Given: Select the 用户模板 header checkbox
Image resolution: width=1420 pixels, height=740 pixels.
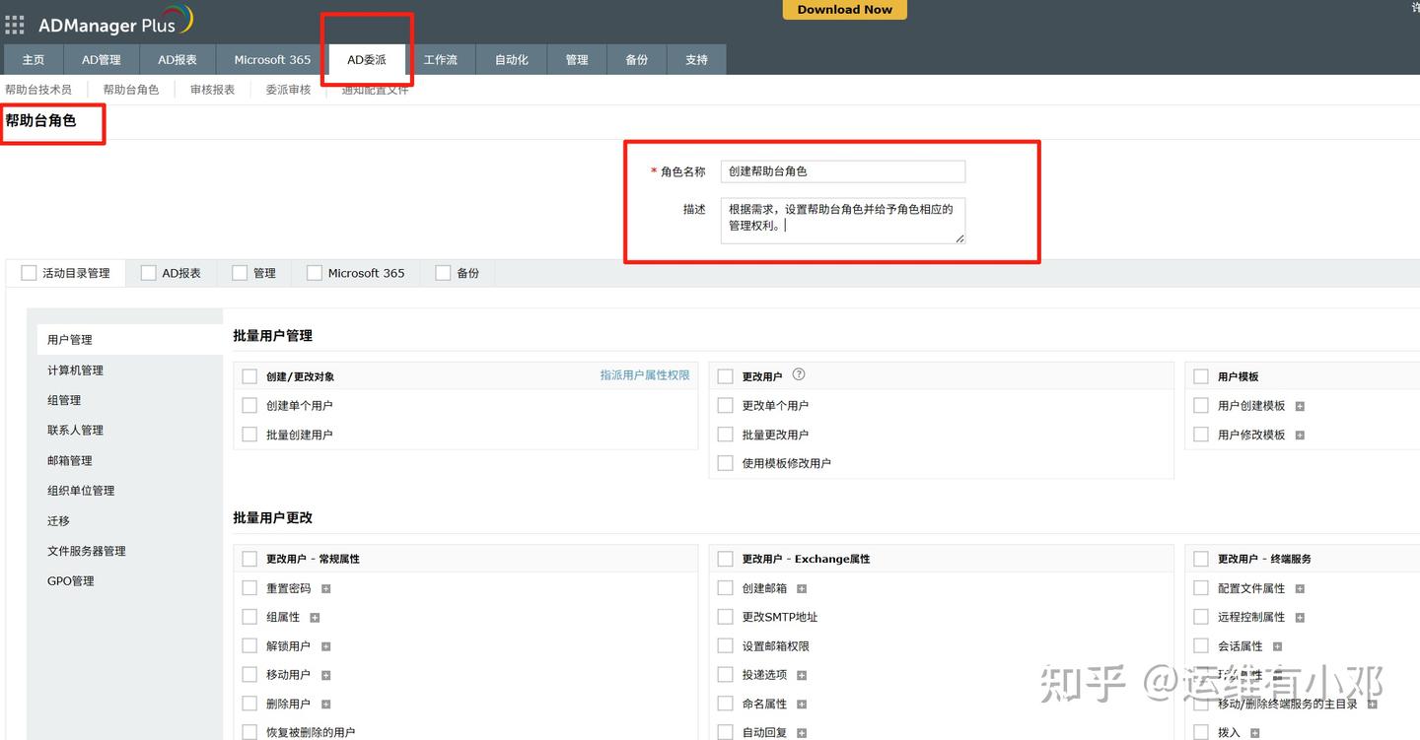Looking at the screenshot, I should coord(1201,376).
